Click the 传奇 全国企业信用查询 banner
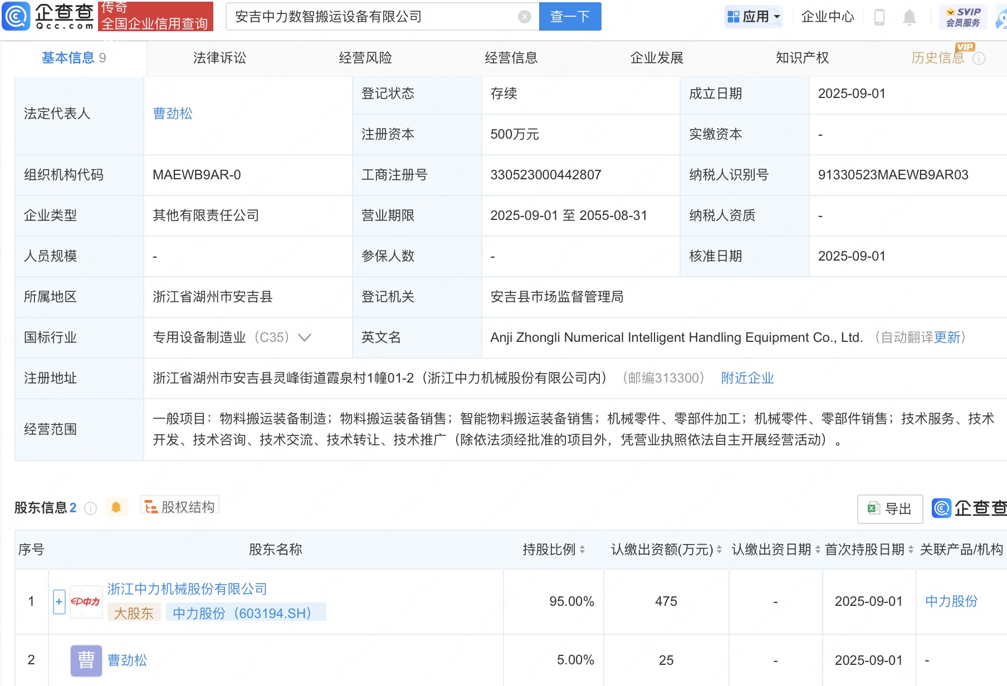1007x686 pixels. click(x=155, y=16)
